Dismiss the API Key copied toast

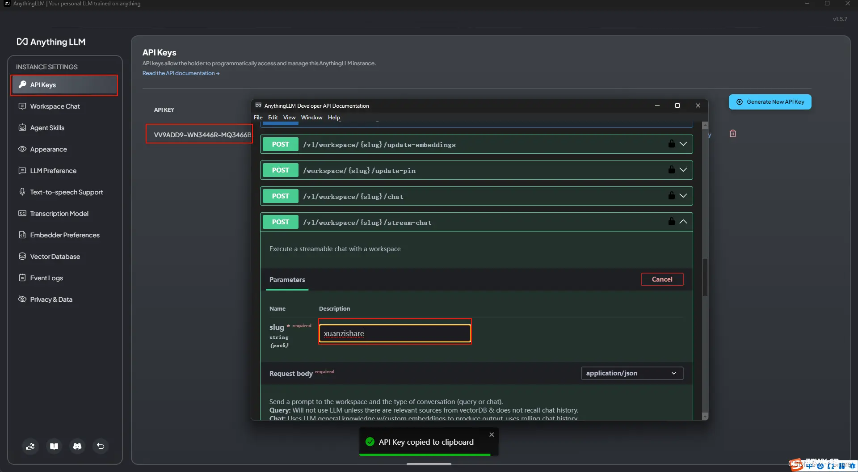[x=492, y=434]
